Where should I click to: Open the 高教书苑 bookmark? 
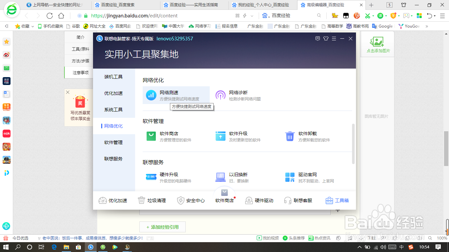[x=357, y=26]
